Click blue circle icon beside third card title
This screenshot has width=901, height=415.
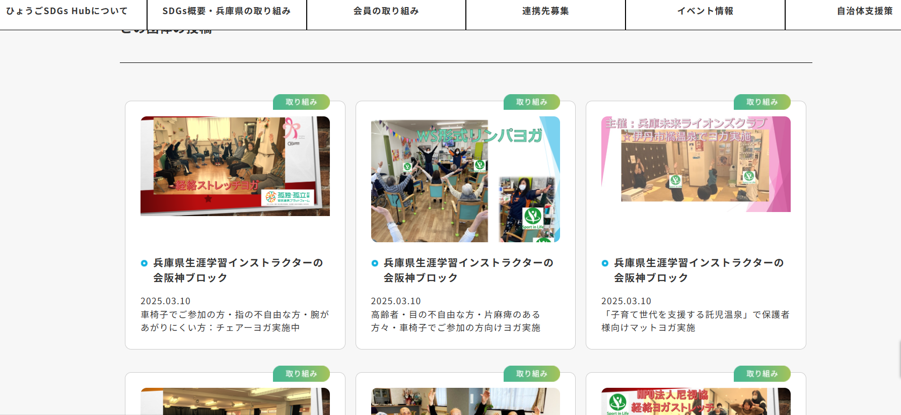(x=605, y=263)
